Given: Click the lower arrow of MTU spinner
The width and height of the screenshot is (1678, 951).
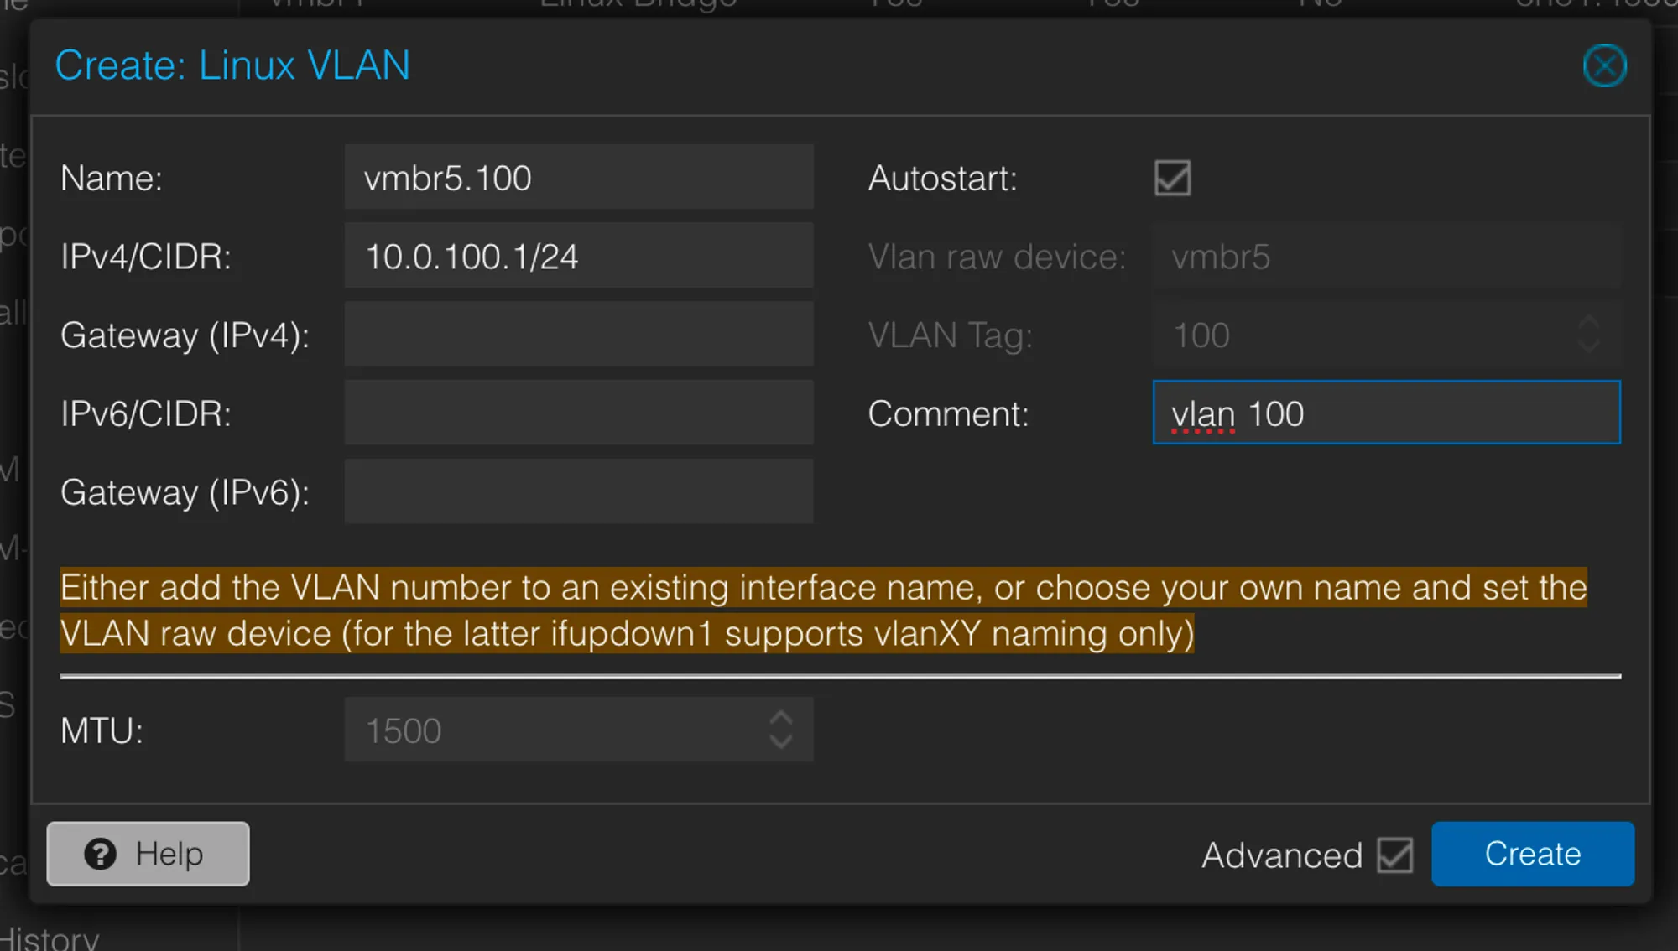Looking at the screenshot, I should pyautogui.click(x=782, y=741).
